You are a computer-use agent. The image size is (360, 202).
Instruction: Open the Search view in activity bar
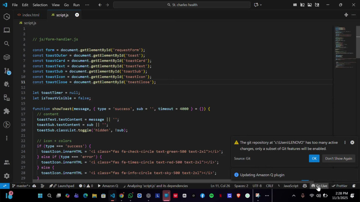6,44
